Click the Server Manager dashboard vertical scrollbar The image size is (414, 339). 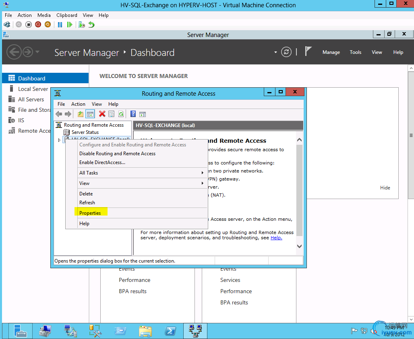pos(411,135)
